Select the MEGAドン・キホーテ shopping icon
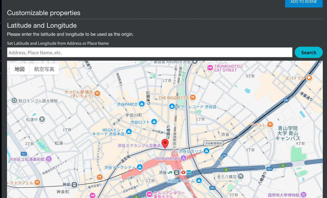 [x=129, y=132]
